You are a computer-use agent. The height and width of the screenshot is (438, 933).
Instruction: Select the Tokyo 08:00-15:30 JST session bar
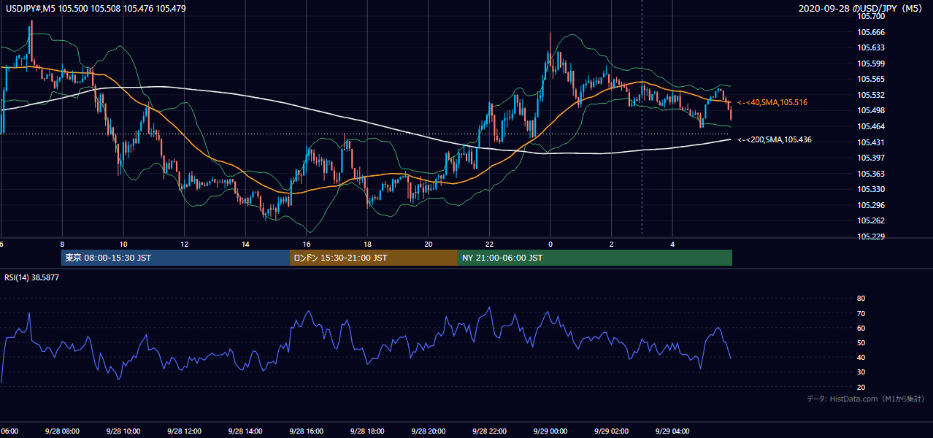click(x=176, y=258)
